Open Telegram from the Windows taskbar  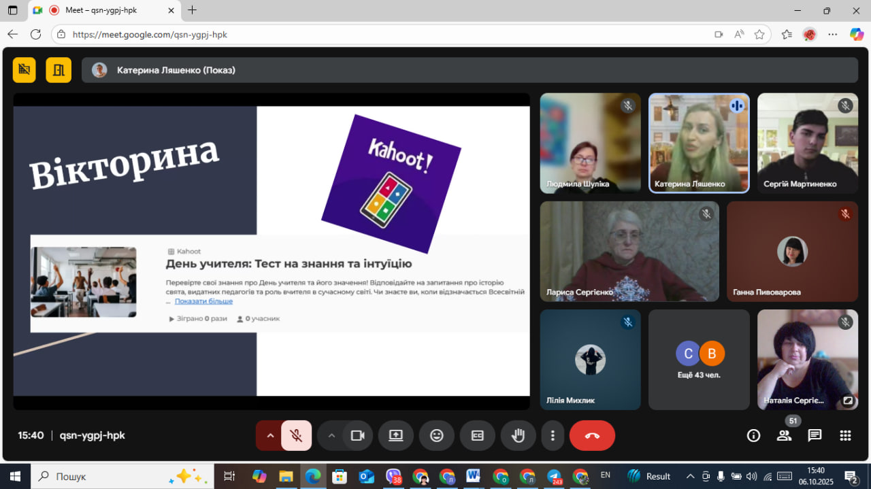555,476
